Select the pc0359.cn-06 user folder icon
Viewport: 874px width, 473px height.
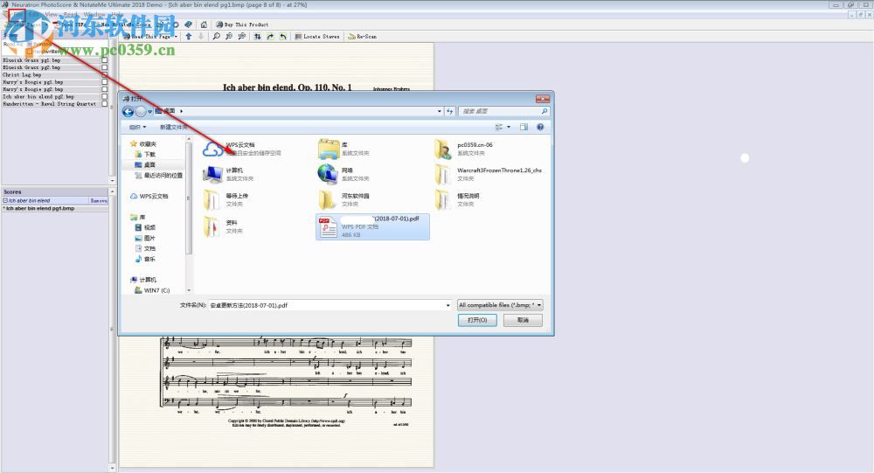[x=443, y=149]
